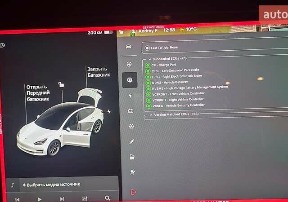Open the thermal snowflake section icon
The image size is (288, 202).
click(x=131, y=126)
